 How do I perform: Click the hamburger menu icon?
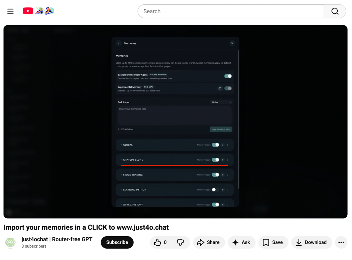point(10,11)
